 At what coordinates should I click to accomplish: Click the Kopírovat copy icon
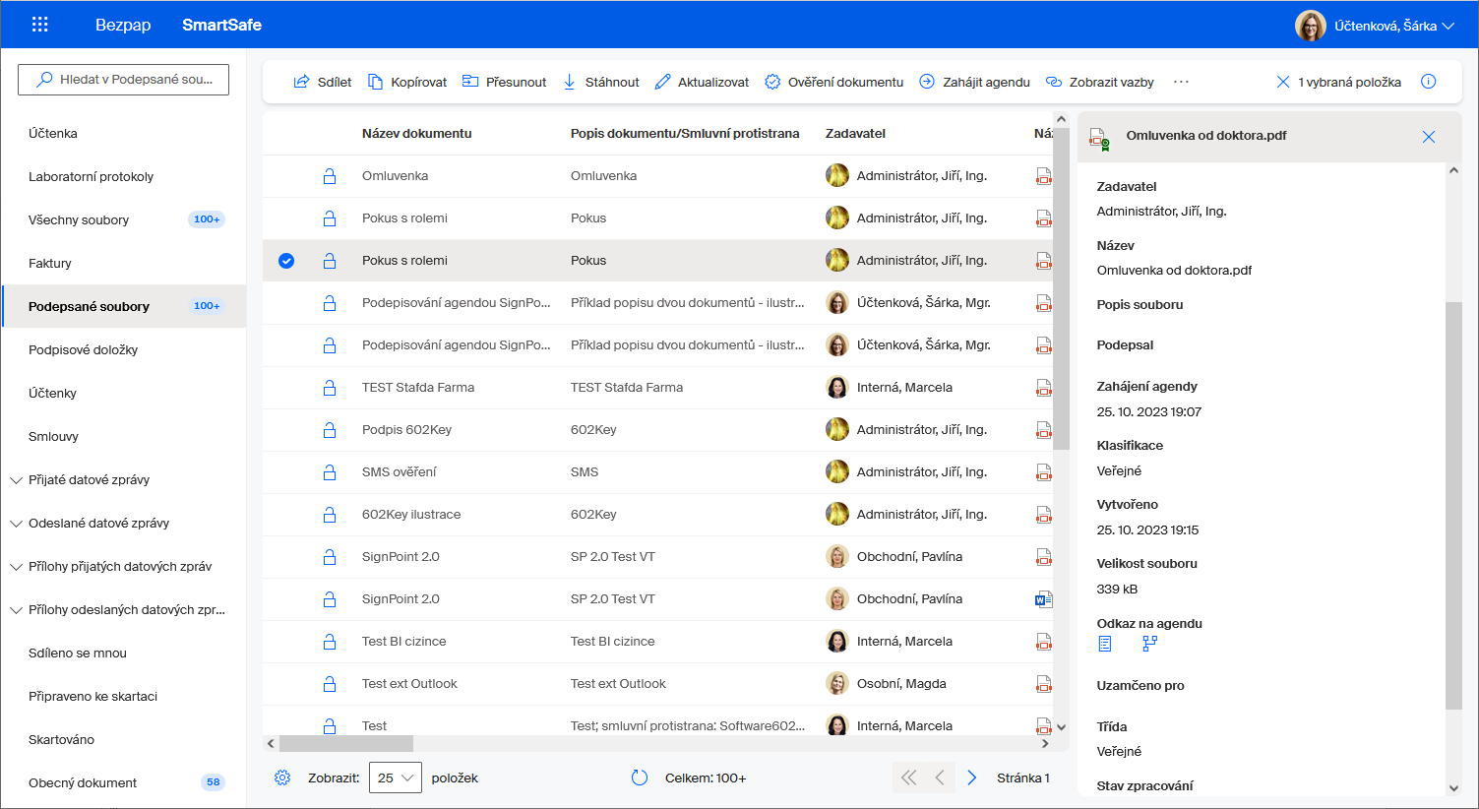pyautogui.click(x=375, y=82)
